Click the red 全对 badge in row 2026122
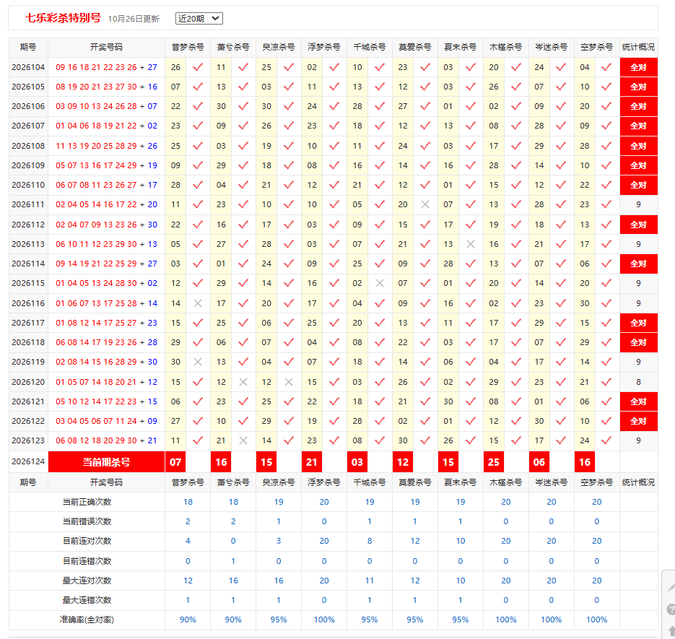 coord(638,421)
